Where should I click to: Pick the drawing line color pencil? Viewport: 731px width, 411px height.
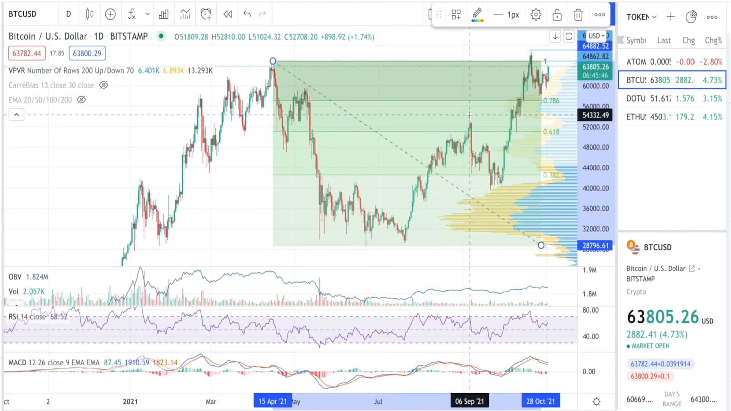tap(477, 14)
